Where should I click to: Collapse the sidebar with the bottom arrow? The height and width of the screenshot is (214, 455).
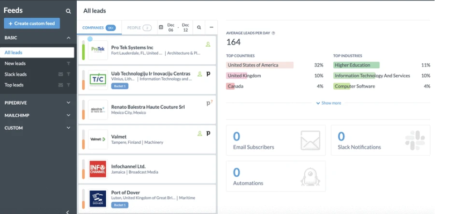(x=68, y=212)
